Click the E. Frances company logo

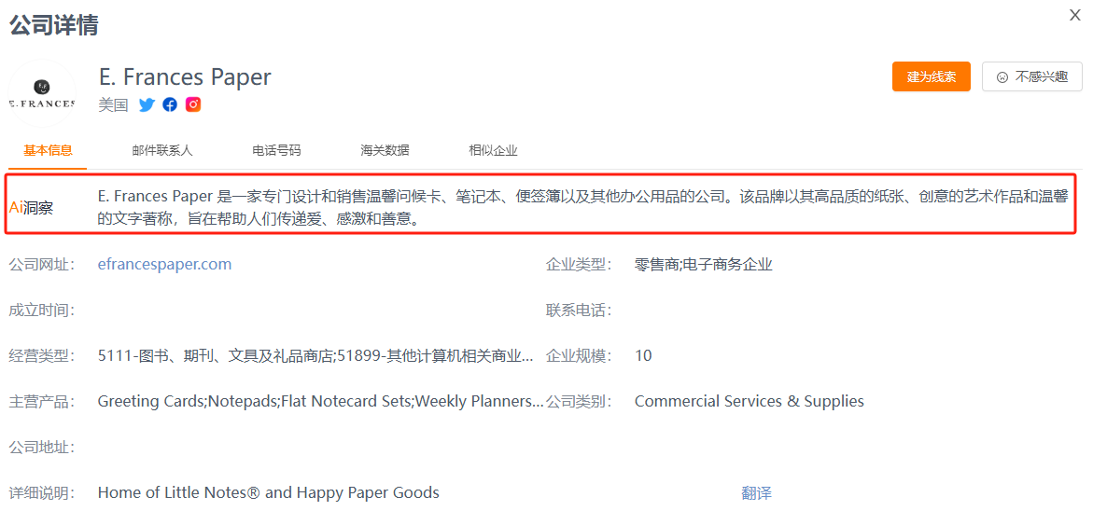42,93
